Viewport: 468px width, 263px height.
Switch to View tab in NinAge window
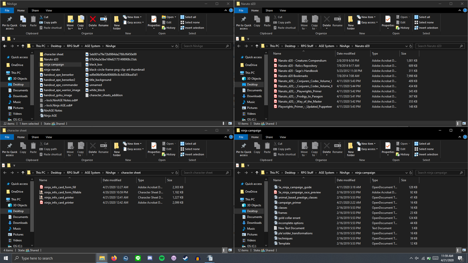pyautogui.click(x=49, y=11)
